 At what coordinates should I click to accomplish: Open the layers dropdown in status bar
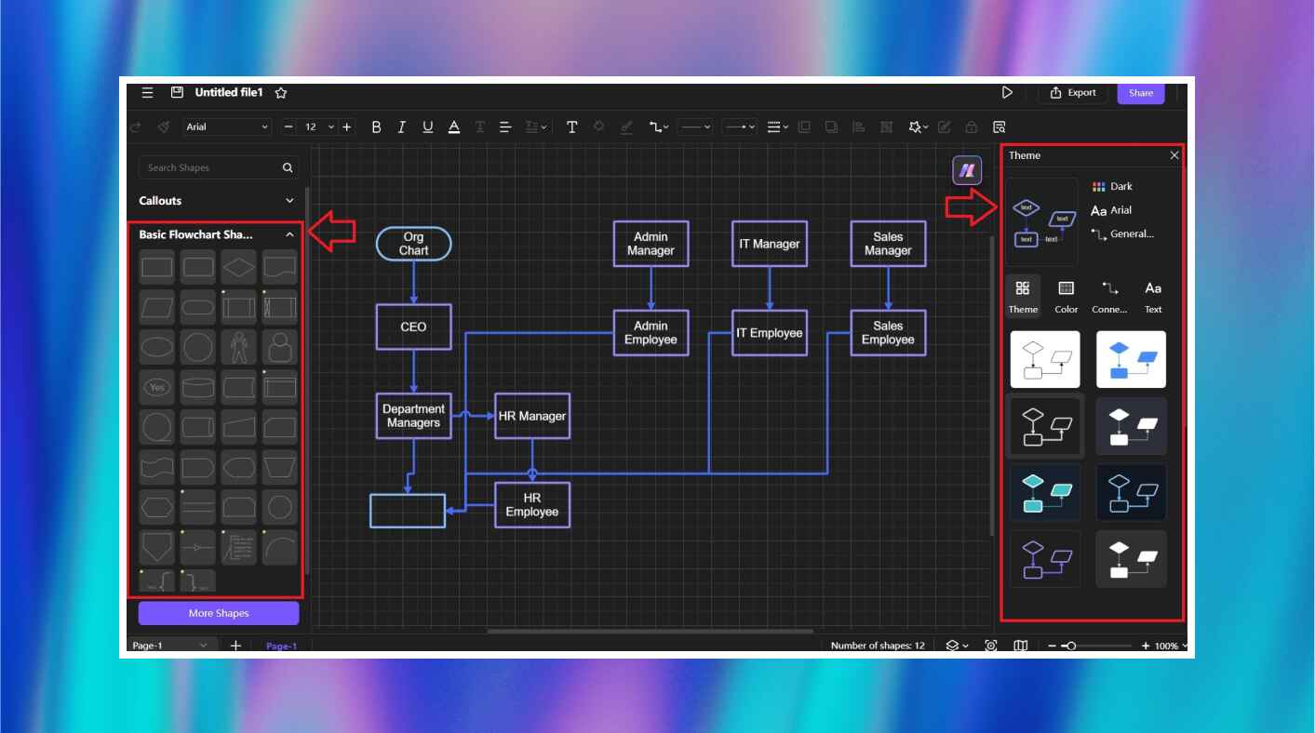click(958, 646)
